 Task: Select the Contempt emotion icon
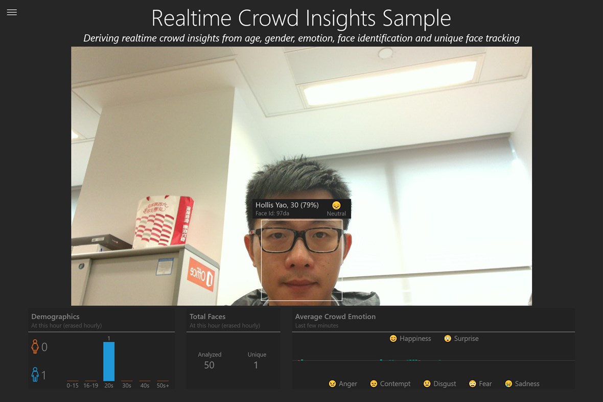click(374, 384)
